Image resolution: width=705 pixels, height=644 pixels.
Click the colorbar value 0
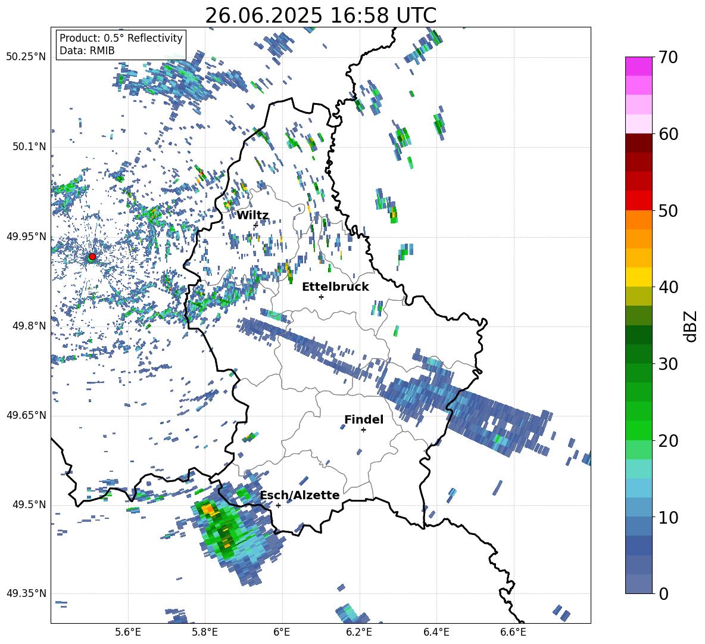(x=664, y=594)
